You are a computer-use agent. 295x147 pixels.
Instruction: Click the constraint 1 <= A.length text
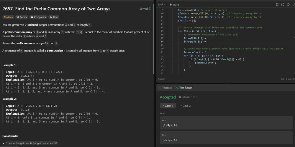coord(32,143)
